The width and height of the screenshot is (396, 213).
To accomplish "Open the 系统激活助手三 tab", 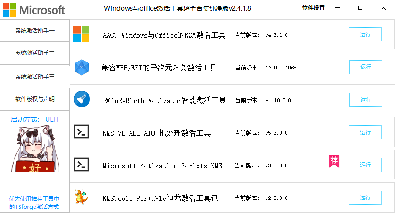I will tap(35, 76).
